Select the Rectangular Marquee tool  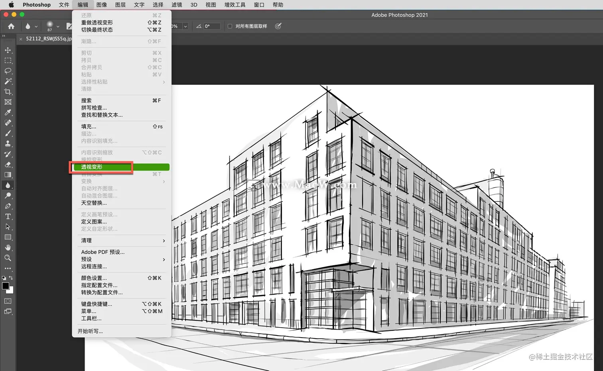(8, 61)
